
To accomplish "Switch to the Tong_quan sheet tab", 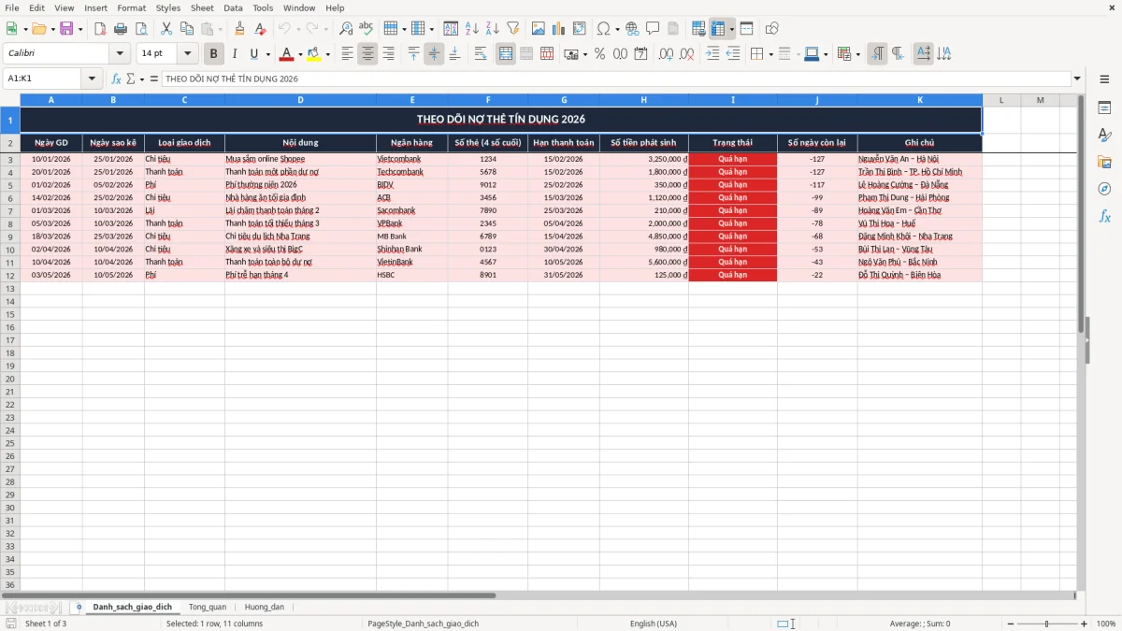I will click(x=208, y=608).
